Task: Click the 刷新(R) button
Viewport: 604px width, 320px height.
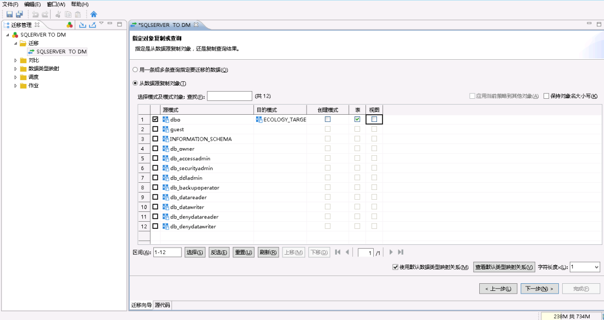Action: pos(268,252)
